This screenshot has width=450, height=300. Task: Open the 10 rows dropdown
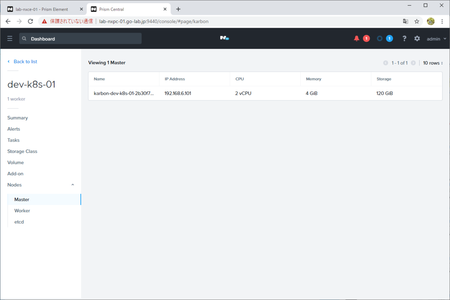433,63
